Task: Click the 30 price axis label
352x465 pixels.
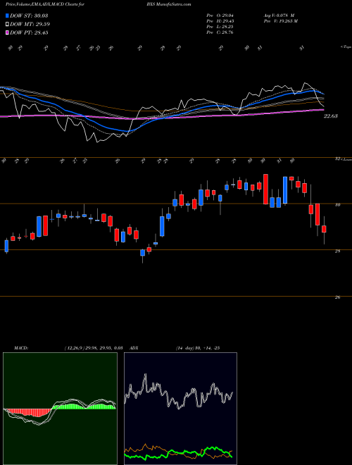Action: [x=337, y=204]
